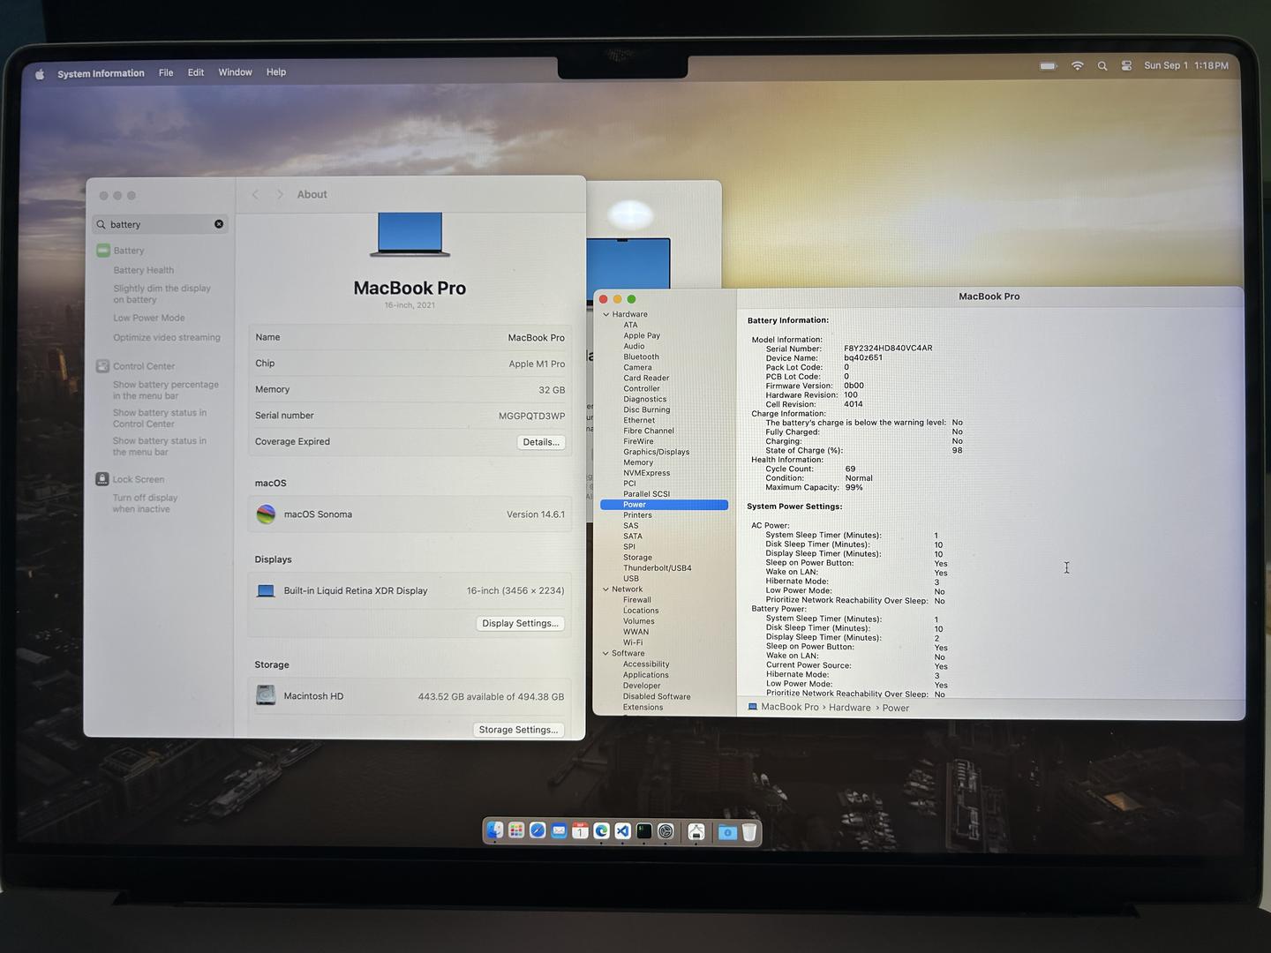Select Thunderbolt/USB4 in System Information
Image resolution: width=1271 pixels, height=953 pixels.
657,568
